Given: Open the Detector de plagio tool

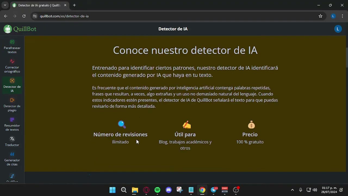Looking at the screenshot, I should click(12, 105).
